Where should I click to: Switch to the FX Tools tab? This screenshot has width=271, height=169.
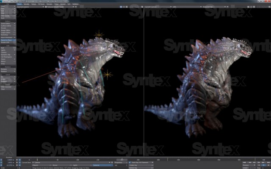[41, 4]
